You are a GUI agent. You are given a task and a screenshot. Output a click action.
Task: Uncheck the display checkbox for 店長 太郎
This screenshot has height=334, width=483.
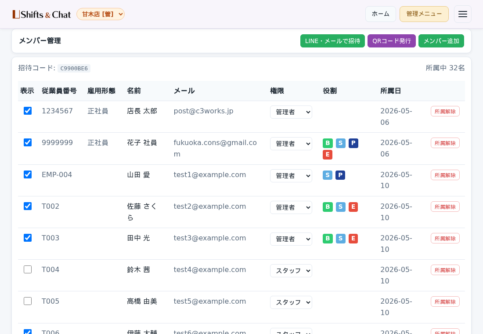pyautogui.click(x=28, y=111)
